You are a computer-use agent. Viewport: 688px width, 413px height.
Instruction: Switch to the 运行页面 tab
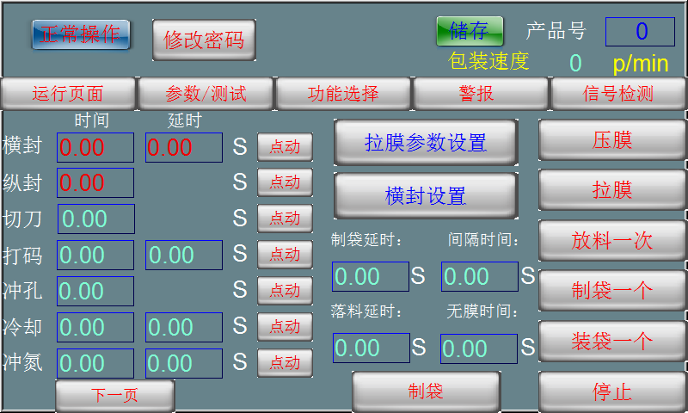pyautogui.click(x=68, y=94)
